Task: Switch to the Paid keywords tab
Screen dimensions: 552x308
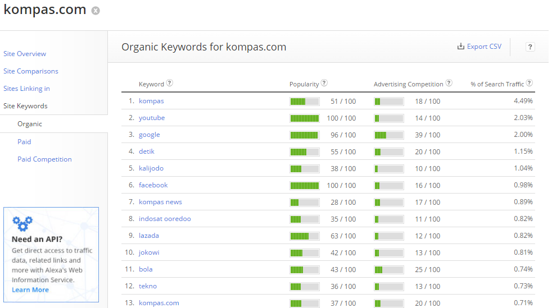Action: (24, 142)
